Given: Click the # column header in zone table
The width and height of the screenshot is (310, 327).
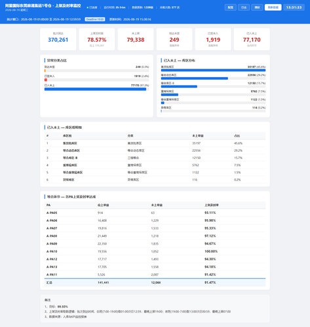Looking at the screenshot, I should click(47, 136).
